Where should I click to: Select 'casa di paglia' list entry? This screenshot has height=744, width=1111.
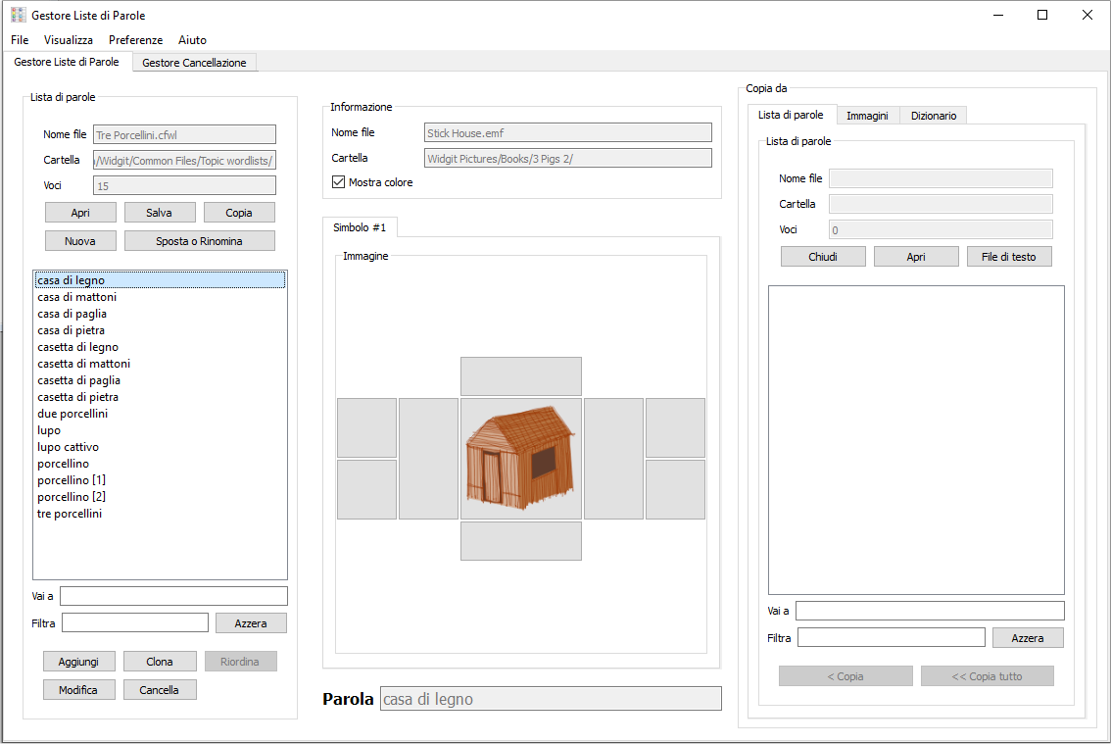coord(160,314)
